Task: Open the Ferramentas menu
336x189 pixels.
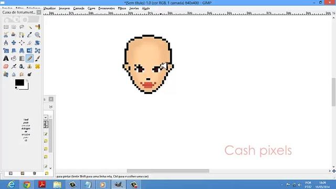Action: 107,8
